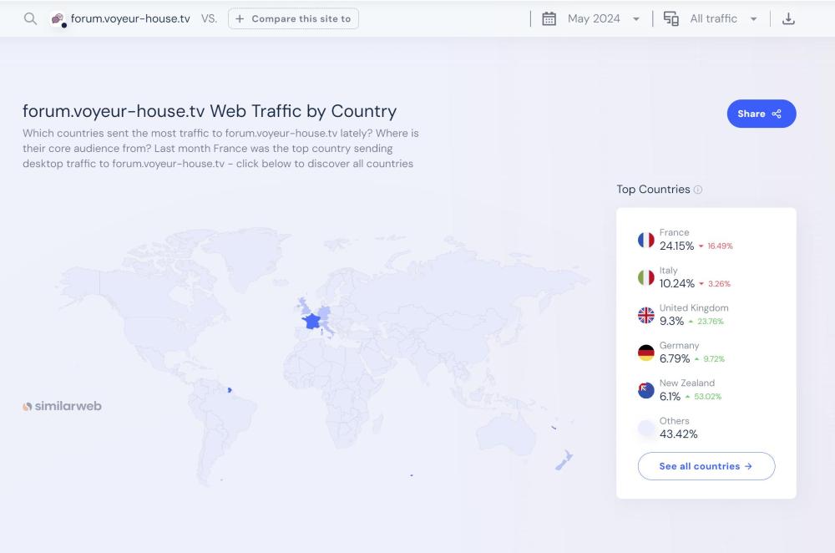Open the May 2024 date dropdown
Viewport: 835px width, 553px height.
[x=603, y=18]
